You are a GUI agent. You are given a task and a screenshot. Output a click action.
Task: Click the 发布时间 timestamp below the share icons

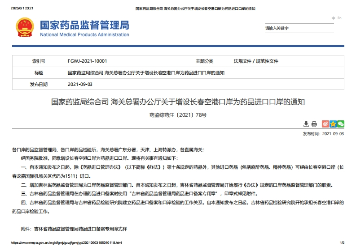pyautogui.click(x=323, y=133)
